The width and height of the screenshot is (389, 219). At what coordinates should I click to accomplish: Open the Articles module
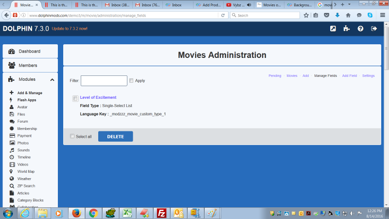point(23,193)
